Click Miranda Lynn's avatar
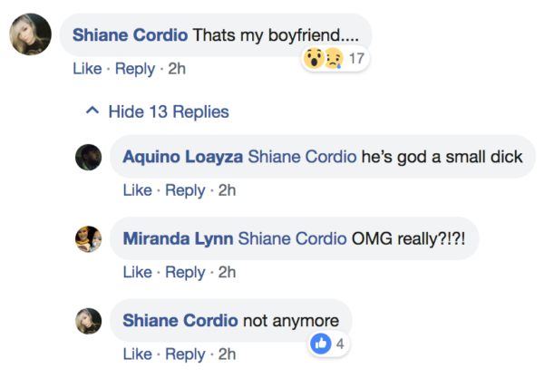 pyautogui.click(x=88, y=238)
